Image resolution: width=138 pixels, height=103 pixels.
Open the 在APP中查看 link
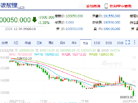coord(120,6)
